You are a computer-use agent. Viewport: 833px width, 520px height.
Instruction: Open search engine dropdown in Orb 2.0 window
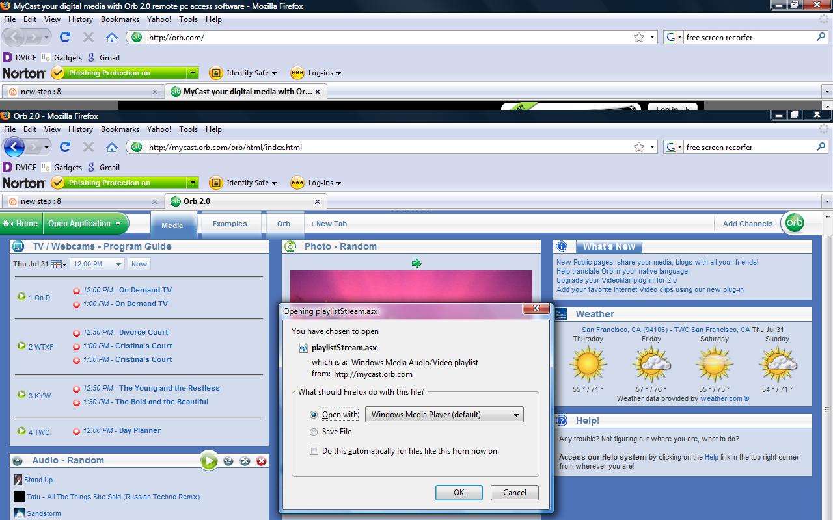click(x=673, y=147)
